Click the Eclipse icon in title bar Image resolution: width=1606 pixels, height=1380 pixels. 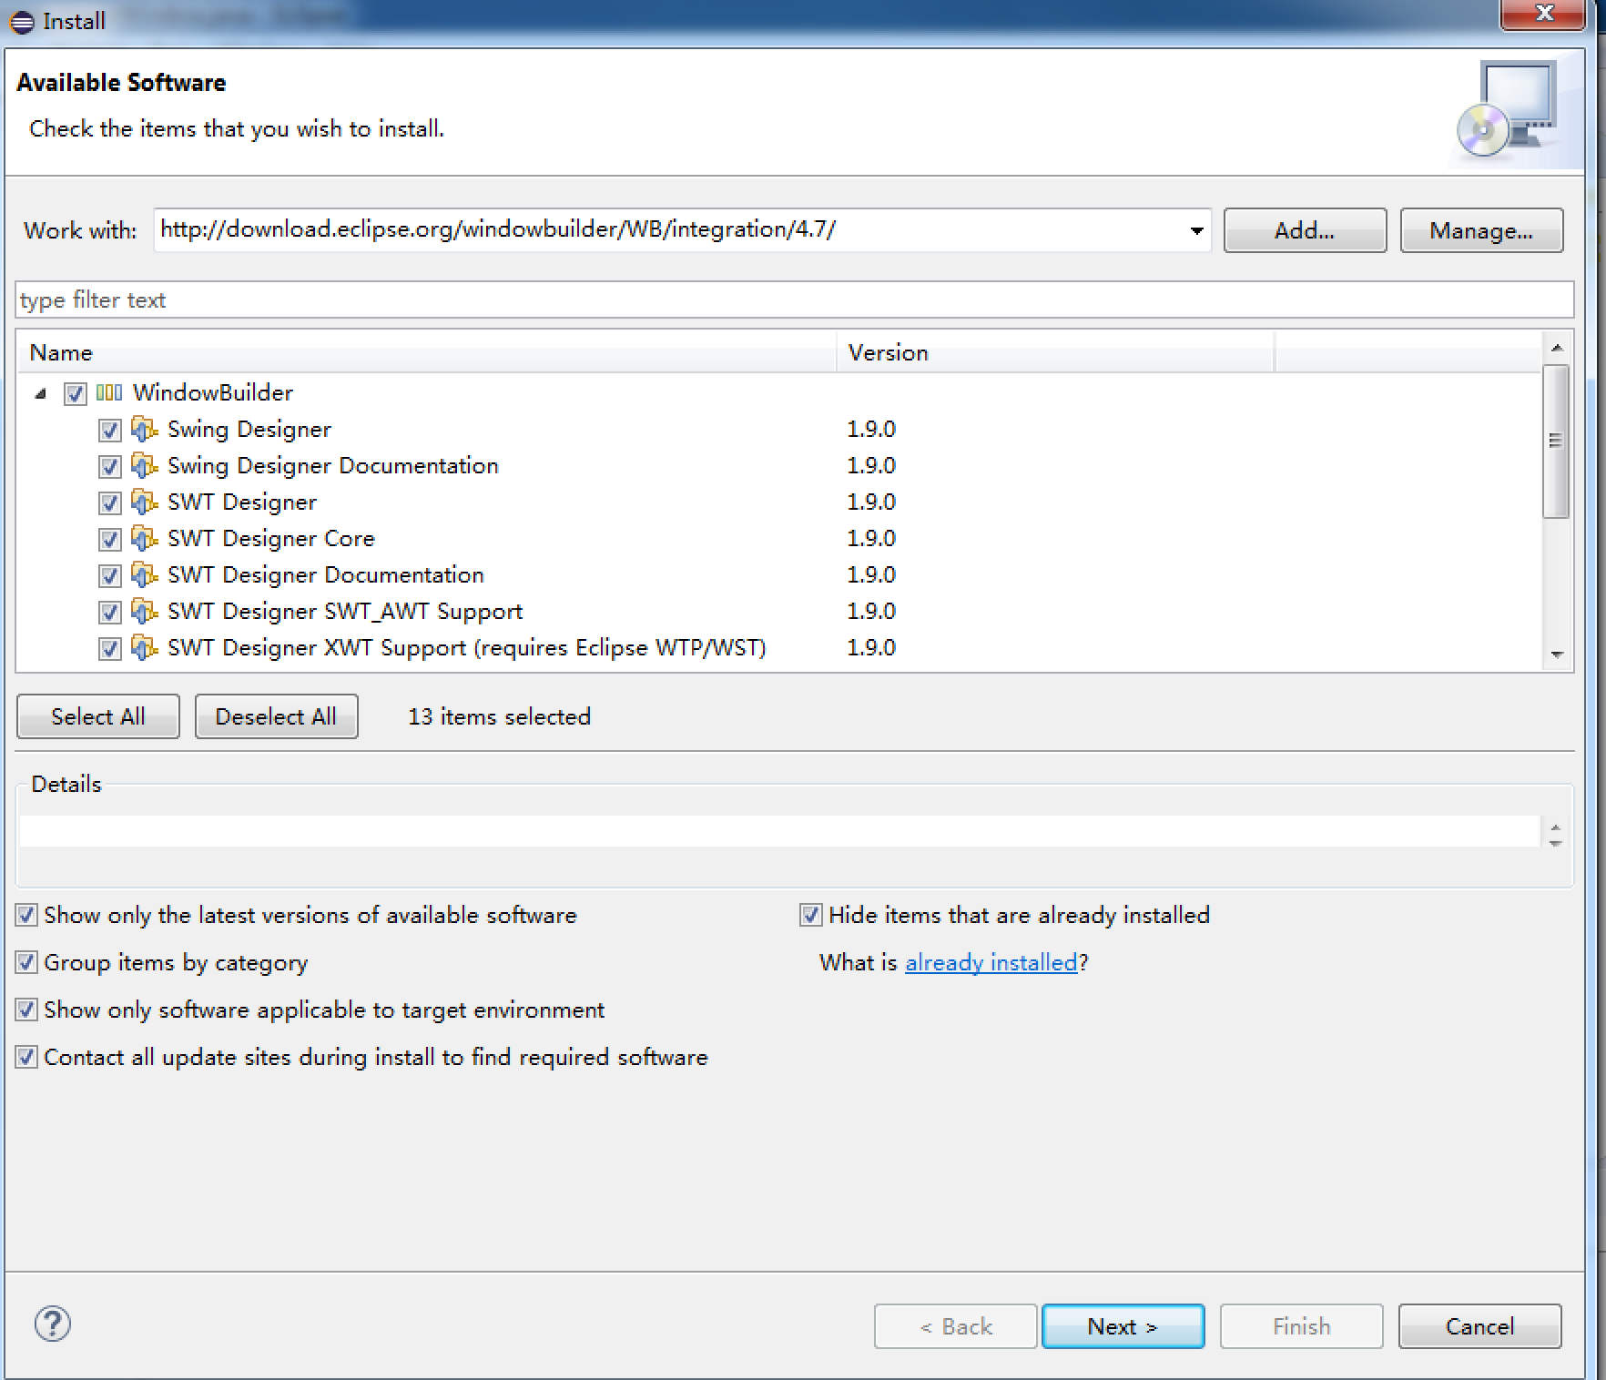point(22,22)
